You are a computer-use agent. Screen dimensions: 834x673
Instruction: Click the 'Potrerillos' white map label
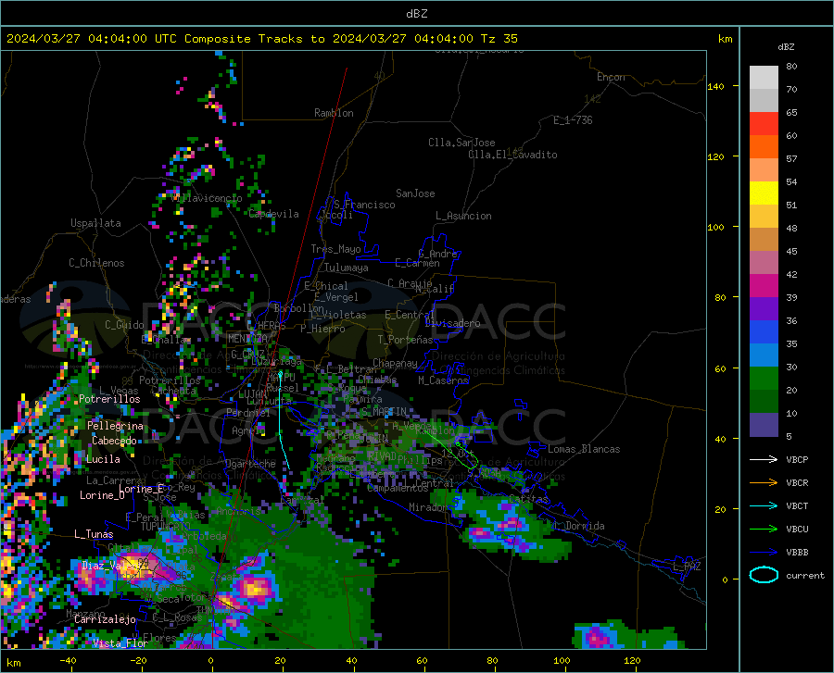pyautogui.click(x=109, y=399)
